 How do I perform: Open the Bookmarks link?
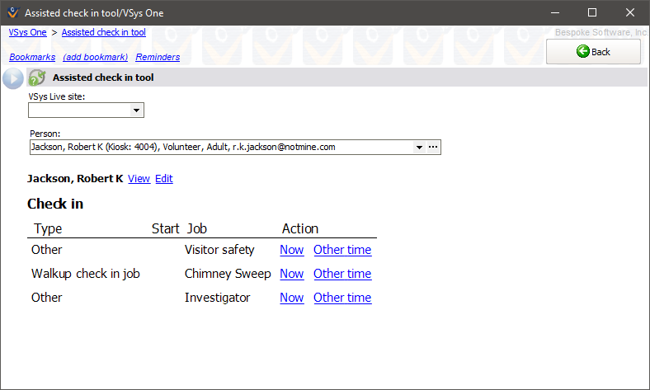click(x=32, y=57)
